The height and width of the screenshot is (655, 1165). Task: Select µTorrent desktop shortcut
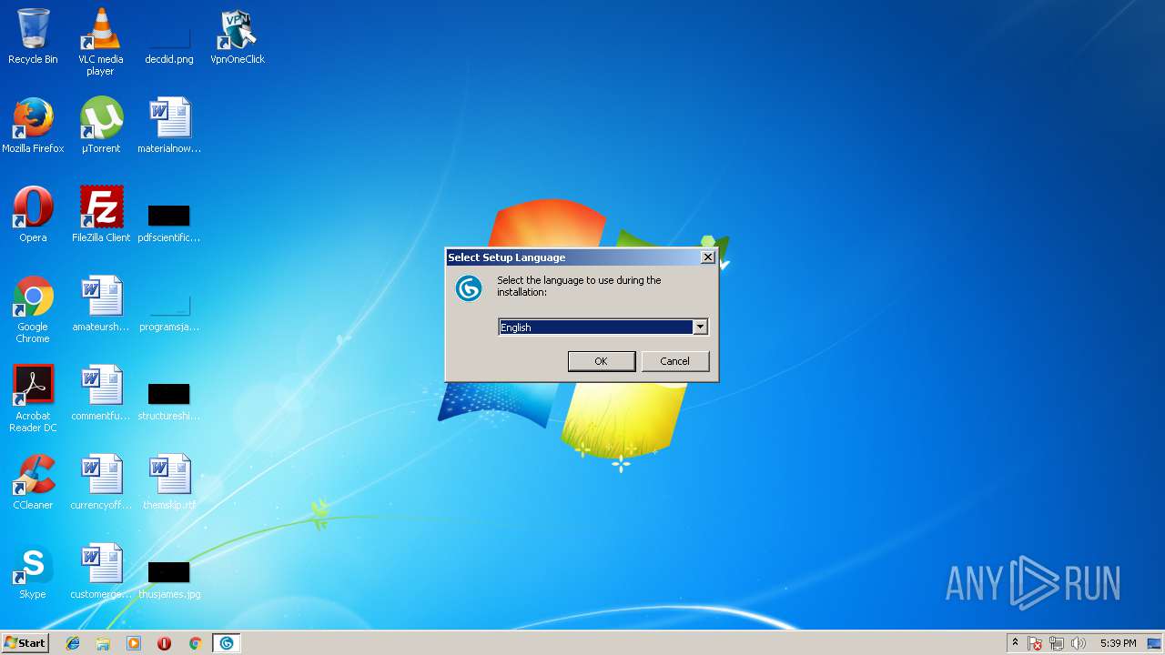(100, 126)
